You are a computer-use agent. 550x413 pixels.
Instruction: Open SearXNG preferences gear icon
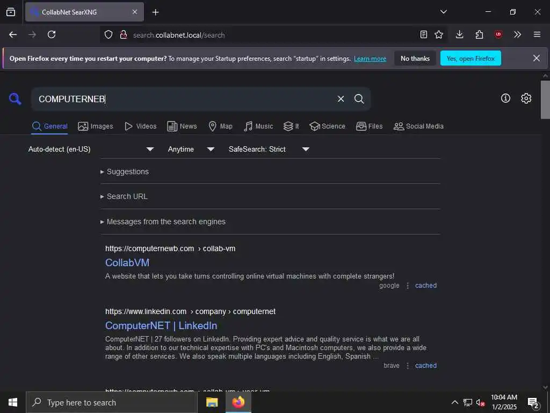click(526, 98)
